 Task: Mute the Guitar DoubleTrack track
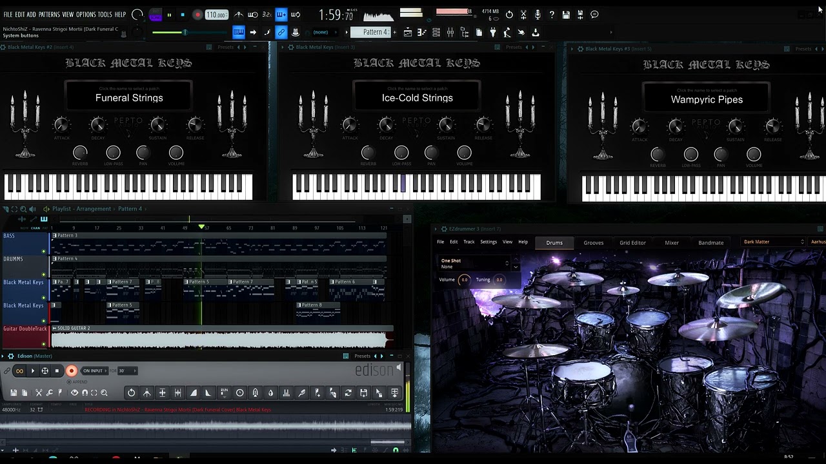tap(44, 344)
